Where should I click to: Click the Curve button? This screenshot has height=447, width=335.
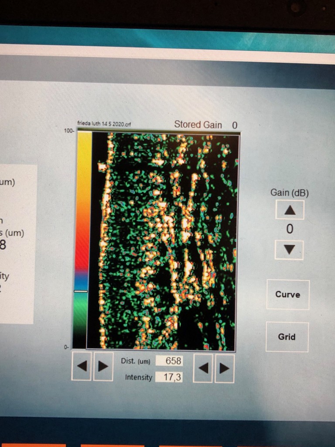pos(287,295)
